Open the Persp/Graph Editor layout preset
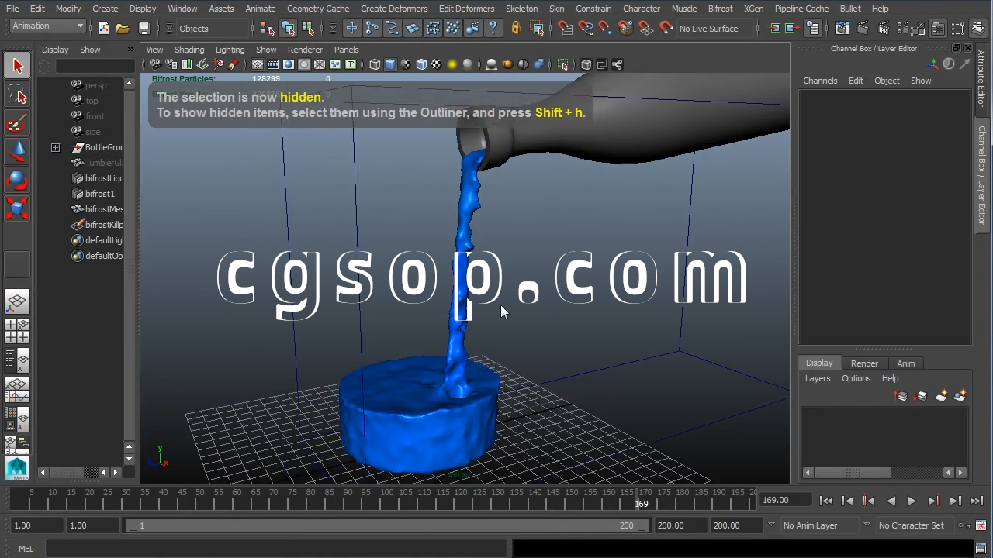Viewport: 993px width, 558px height. [x=17, y=390]
